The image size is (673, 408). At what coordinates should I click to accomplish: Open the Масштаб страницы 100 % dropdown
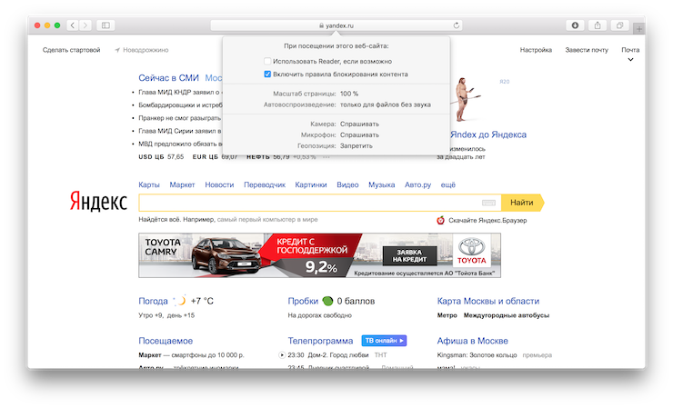pos(349,94)
